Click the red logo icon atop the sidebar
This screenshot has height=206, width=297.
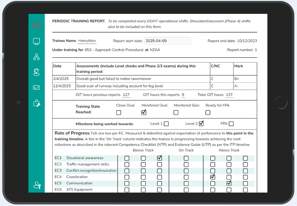(37, 25)
